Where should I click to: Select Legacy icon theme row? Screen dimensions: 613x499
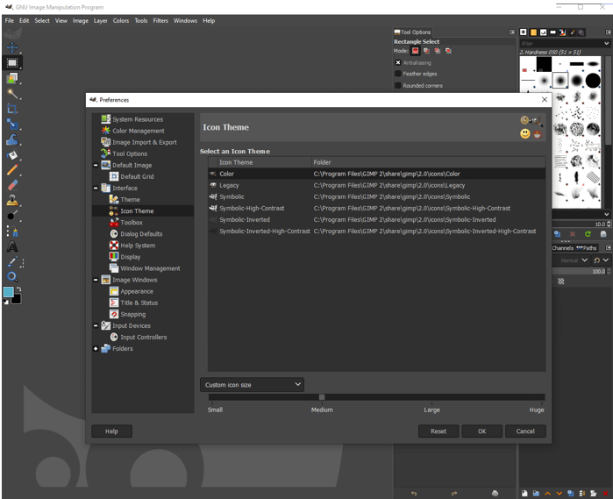377,185
